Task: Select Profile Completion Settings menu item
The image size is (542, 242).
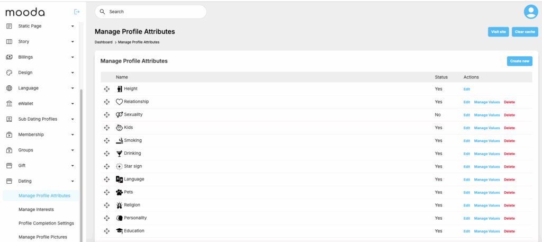Action: (46, 223)
